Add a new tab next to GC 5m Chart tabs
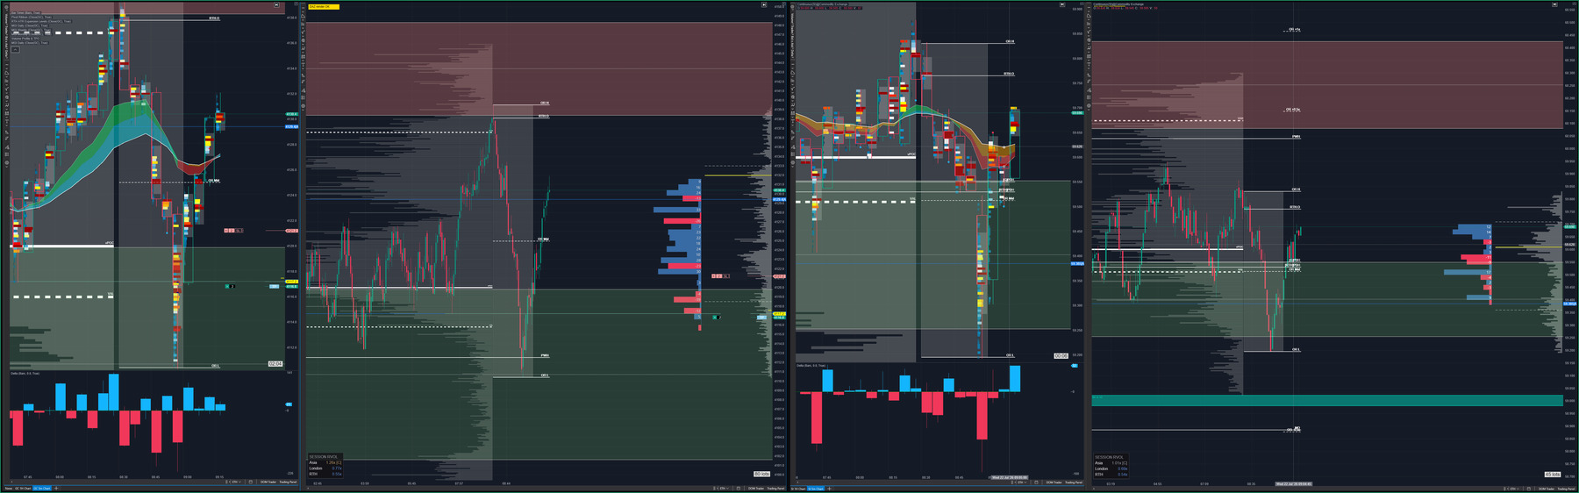1579x493 pixels. [x=56, y=489]
